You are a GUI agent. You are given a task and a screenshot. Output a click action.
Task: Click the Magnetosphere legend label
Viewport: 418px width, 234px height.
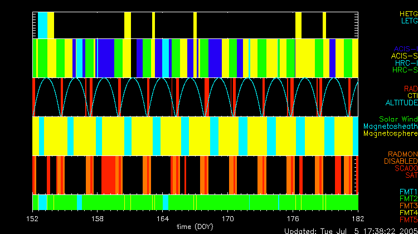390,134
